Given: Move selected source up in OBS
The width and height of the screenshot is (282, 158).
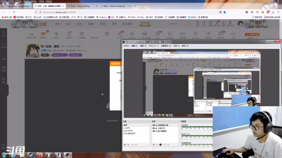Looking at the screenshot, I should 165,145.
